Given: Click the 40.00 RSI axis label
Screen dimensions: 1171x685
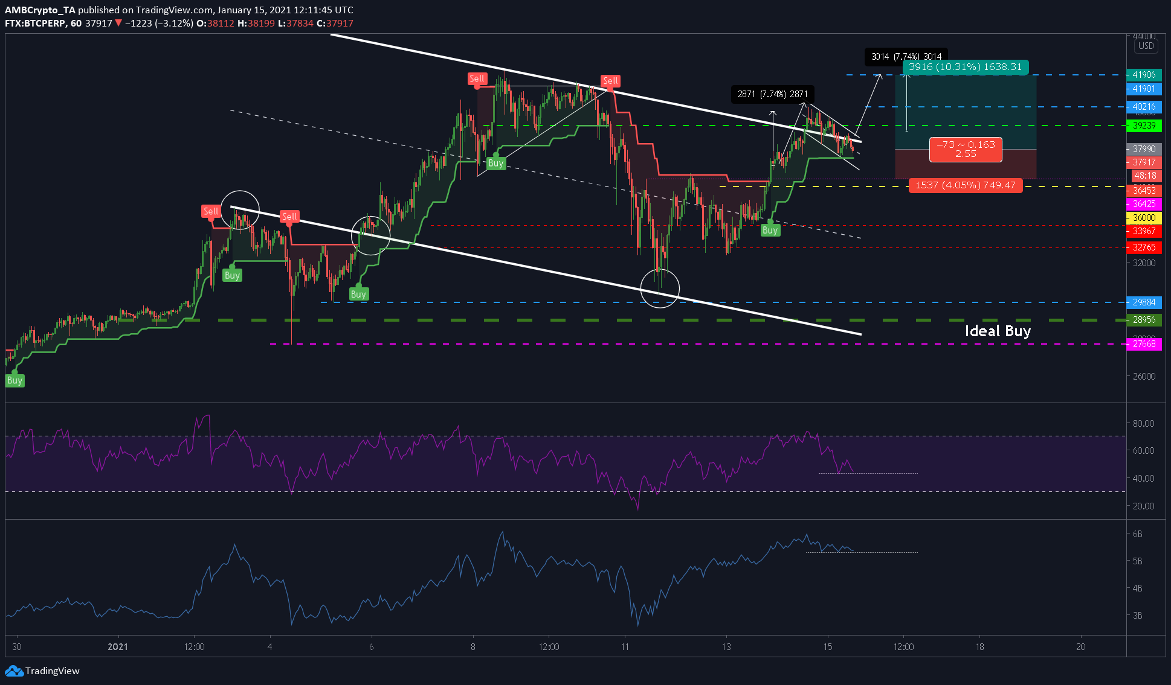Looking at the screenshot, I should pos(1143,479).
